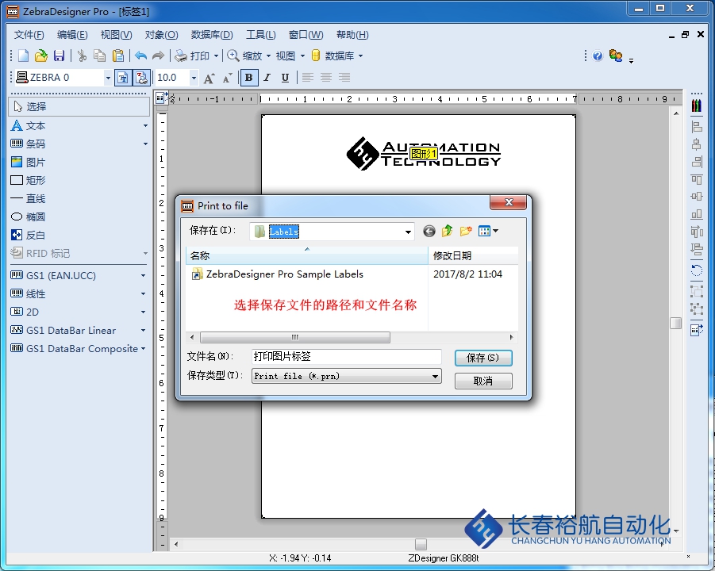Paste from clipboard using the toolbar icon
Viewport: 715px width, 571px height.
[118, 56]
